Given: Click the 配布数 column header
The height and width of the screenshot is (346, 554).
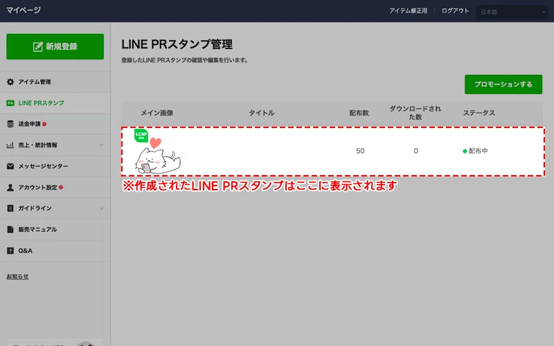Looking at the screenshot, I should click(359, 113).
